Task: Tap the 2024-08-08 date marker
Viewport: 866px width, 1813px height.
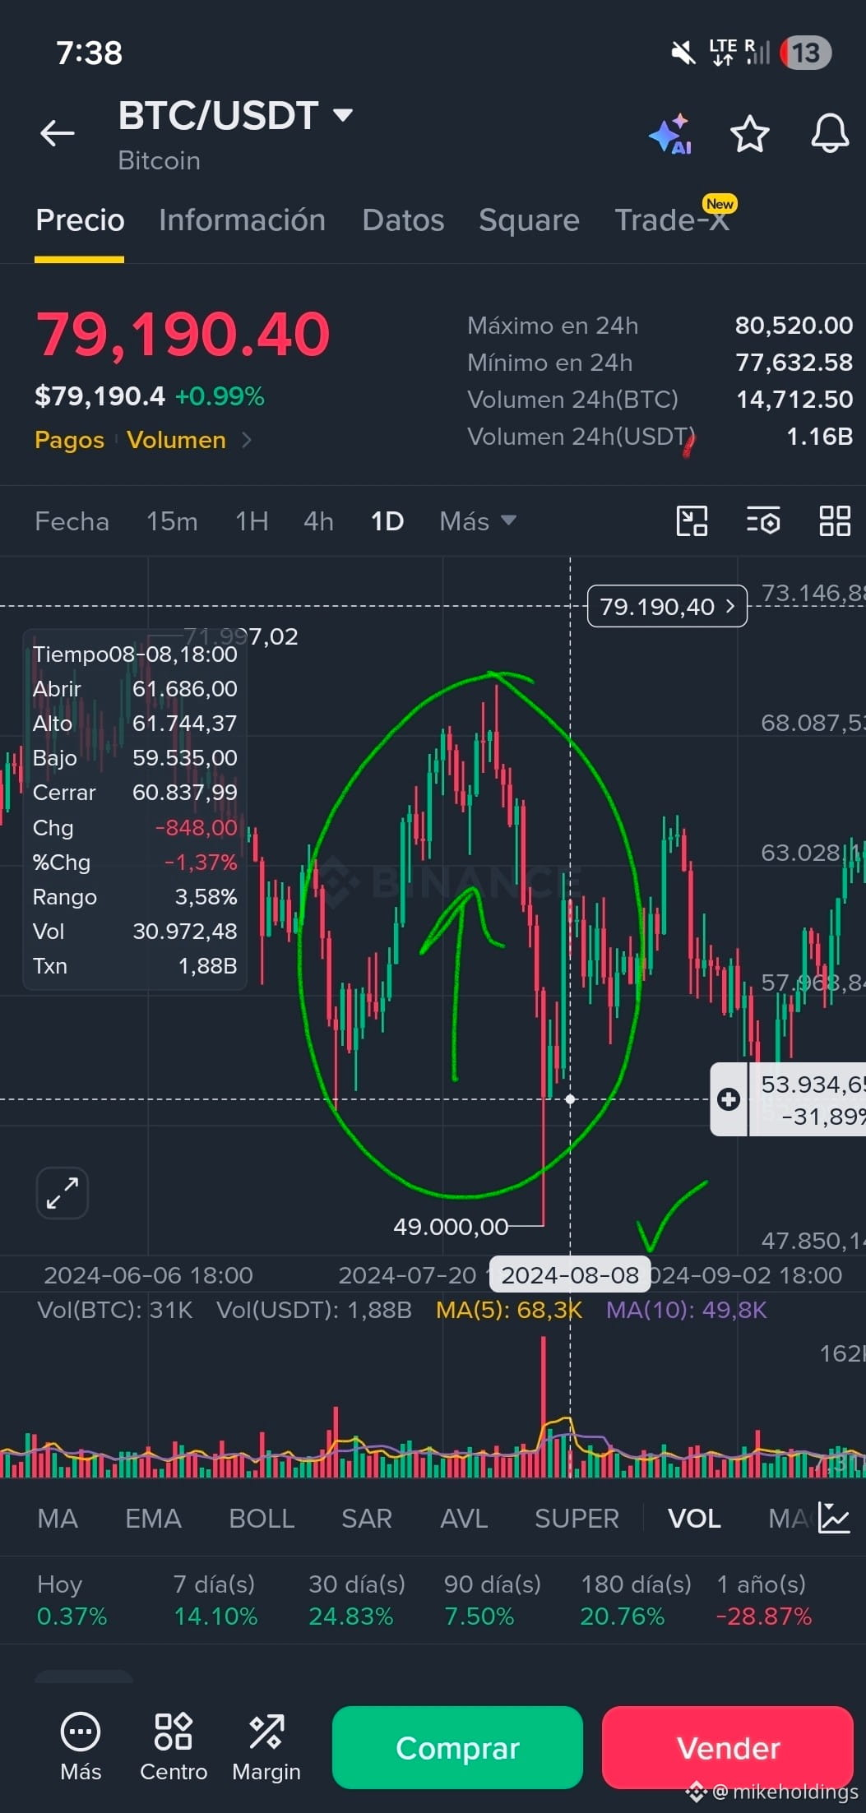Action: click(x=570, y=1274)
